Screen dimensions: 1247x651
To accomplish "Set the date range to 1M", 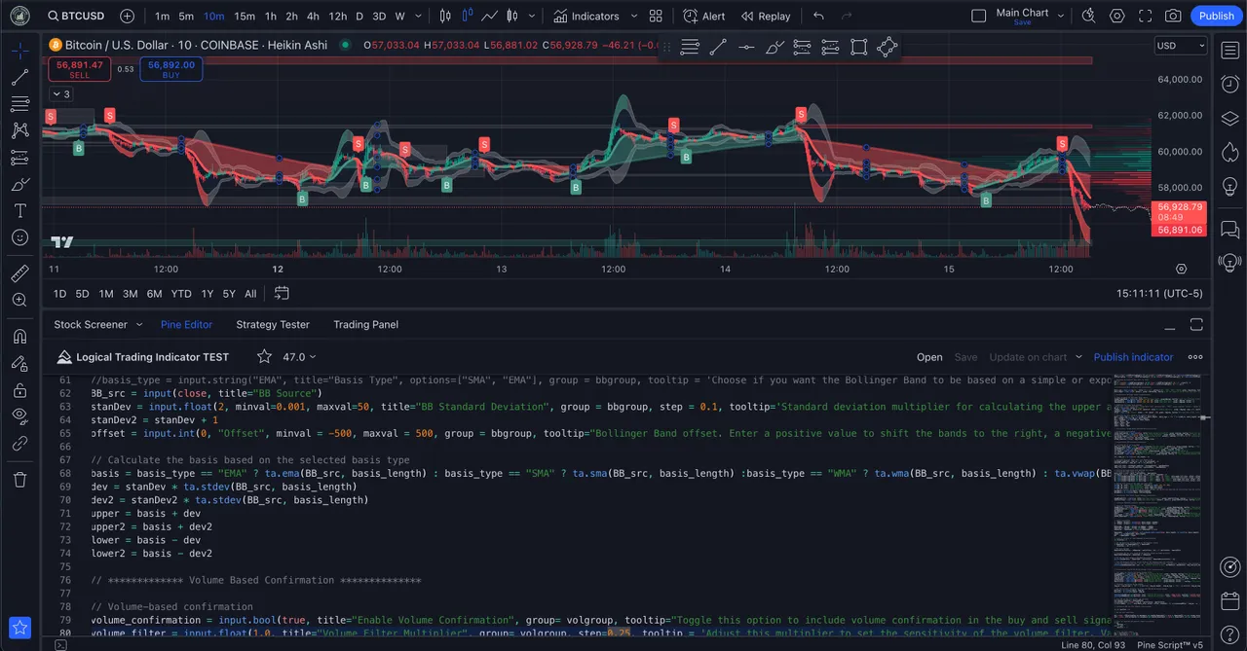I will pos(105,293).
